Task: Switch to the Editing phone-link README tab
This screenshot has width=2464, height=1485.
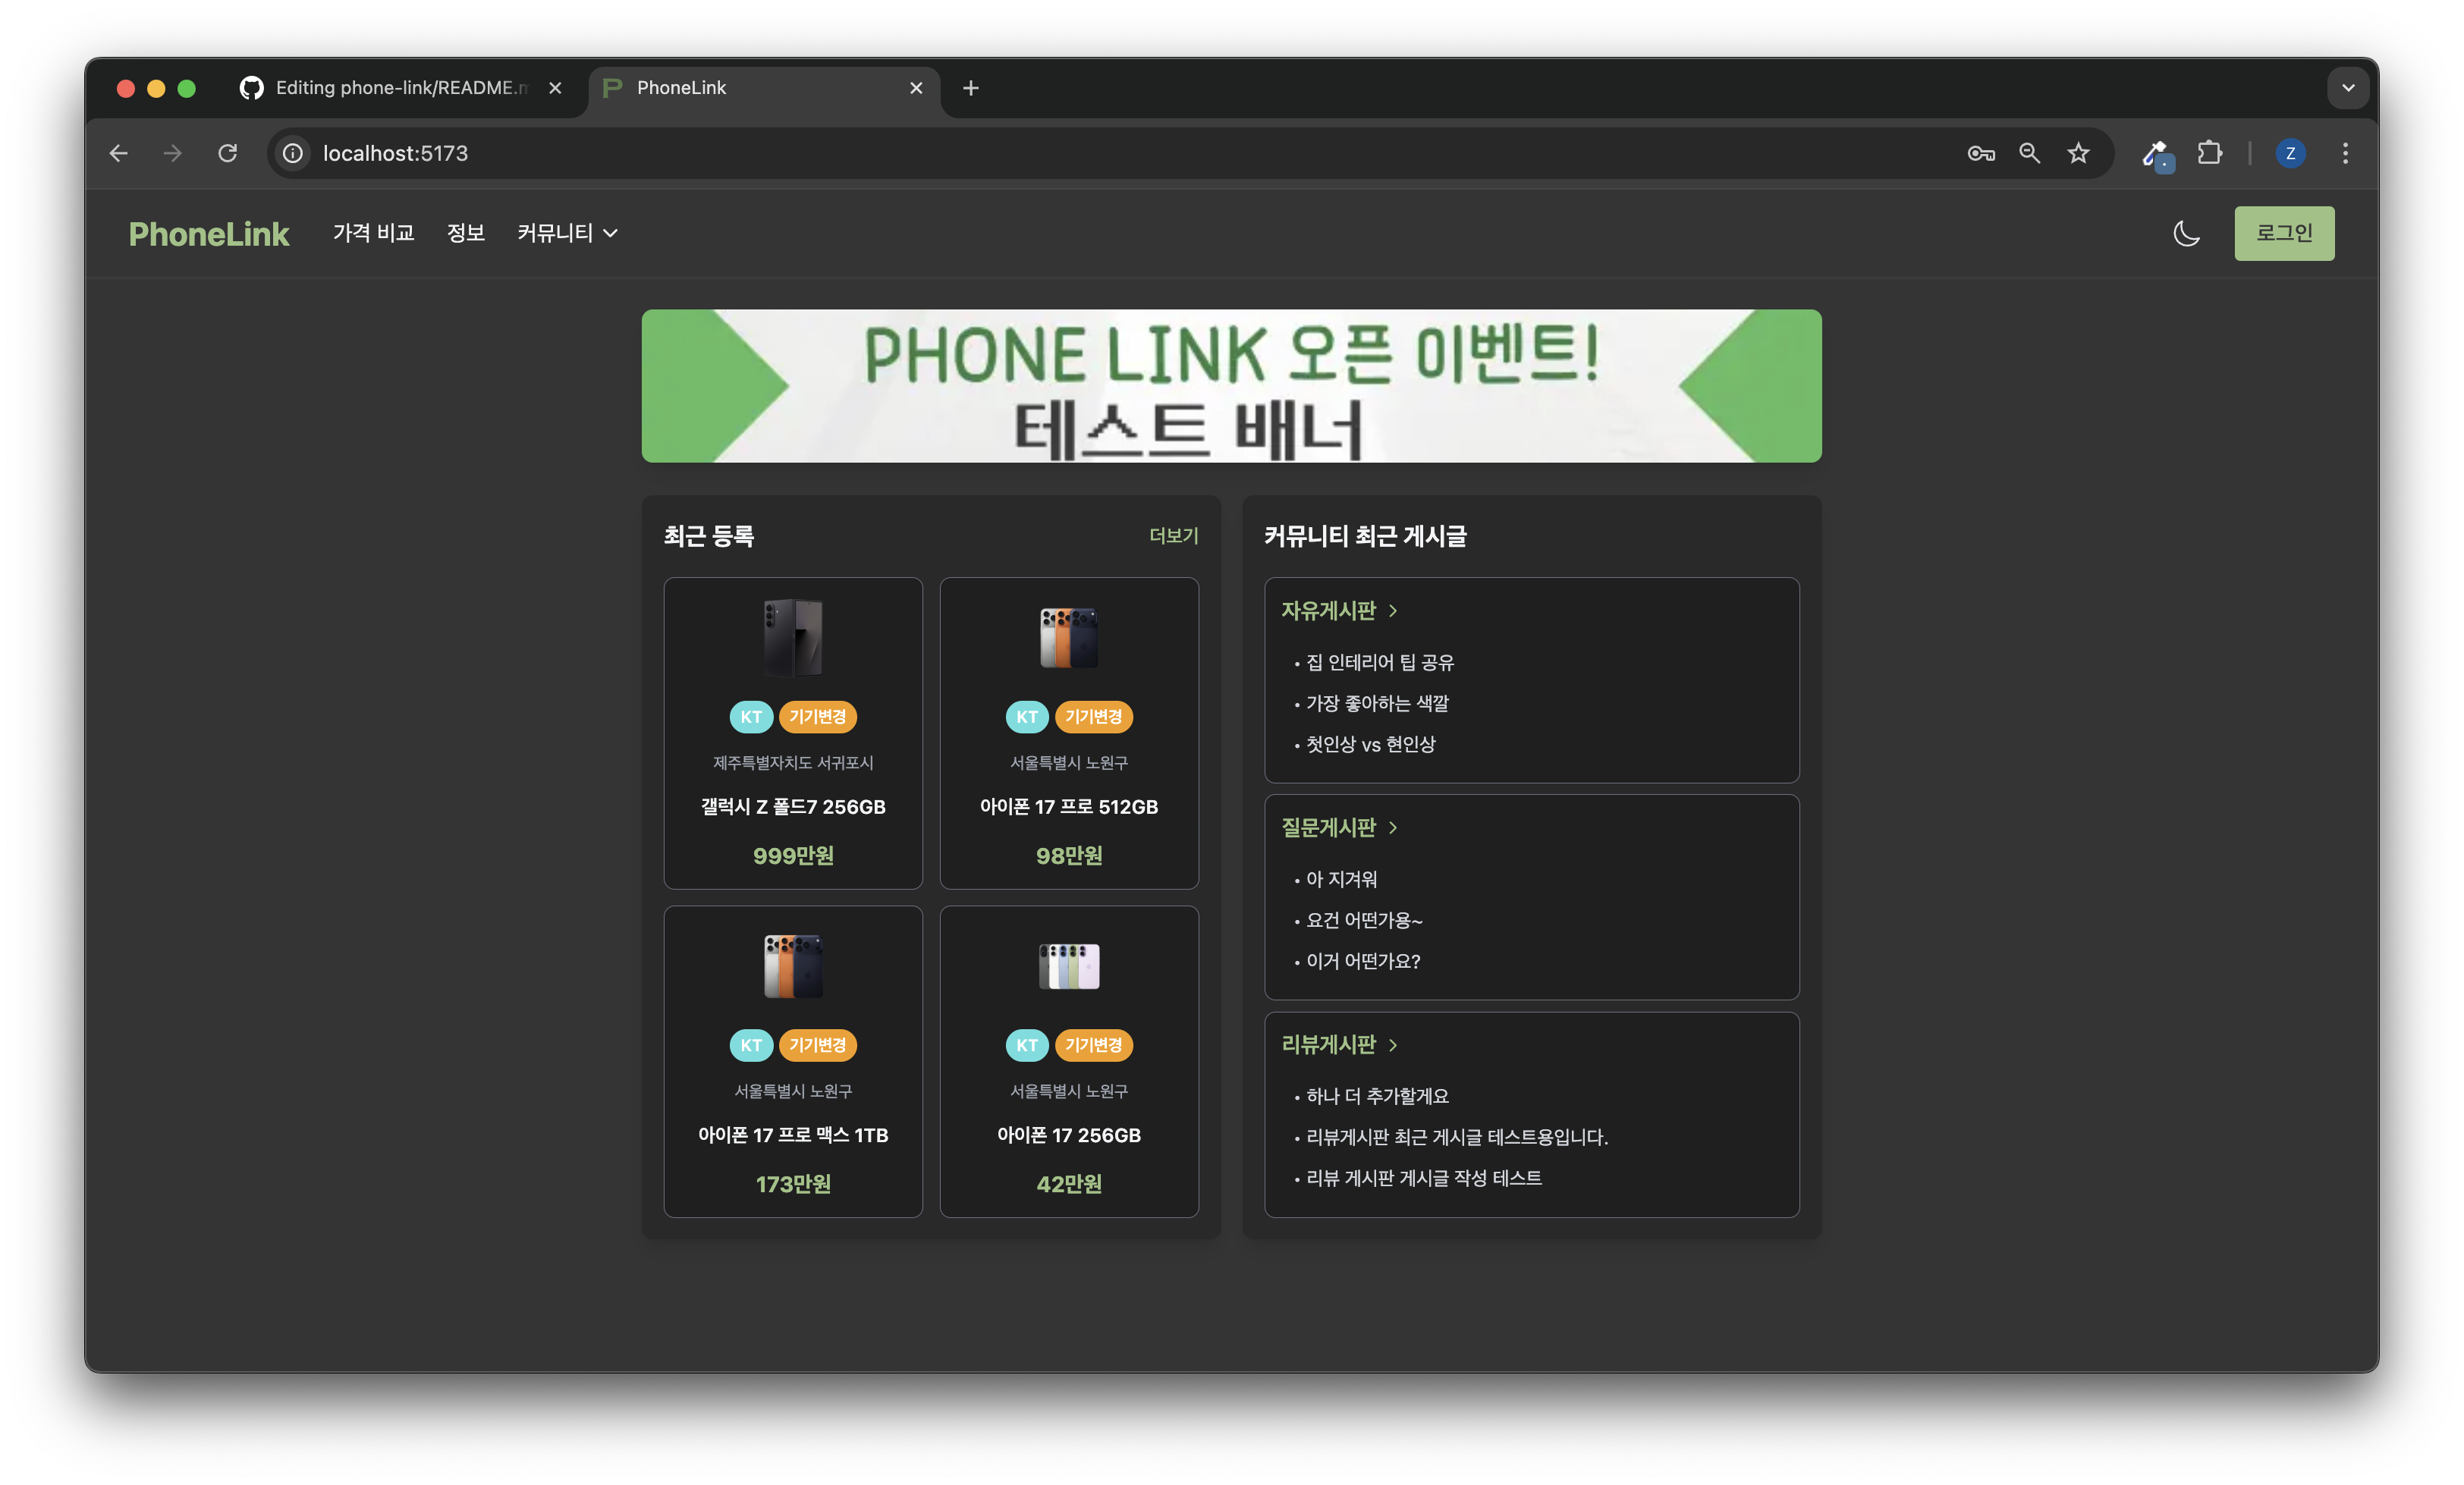Action: coord(400,88)
